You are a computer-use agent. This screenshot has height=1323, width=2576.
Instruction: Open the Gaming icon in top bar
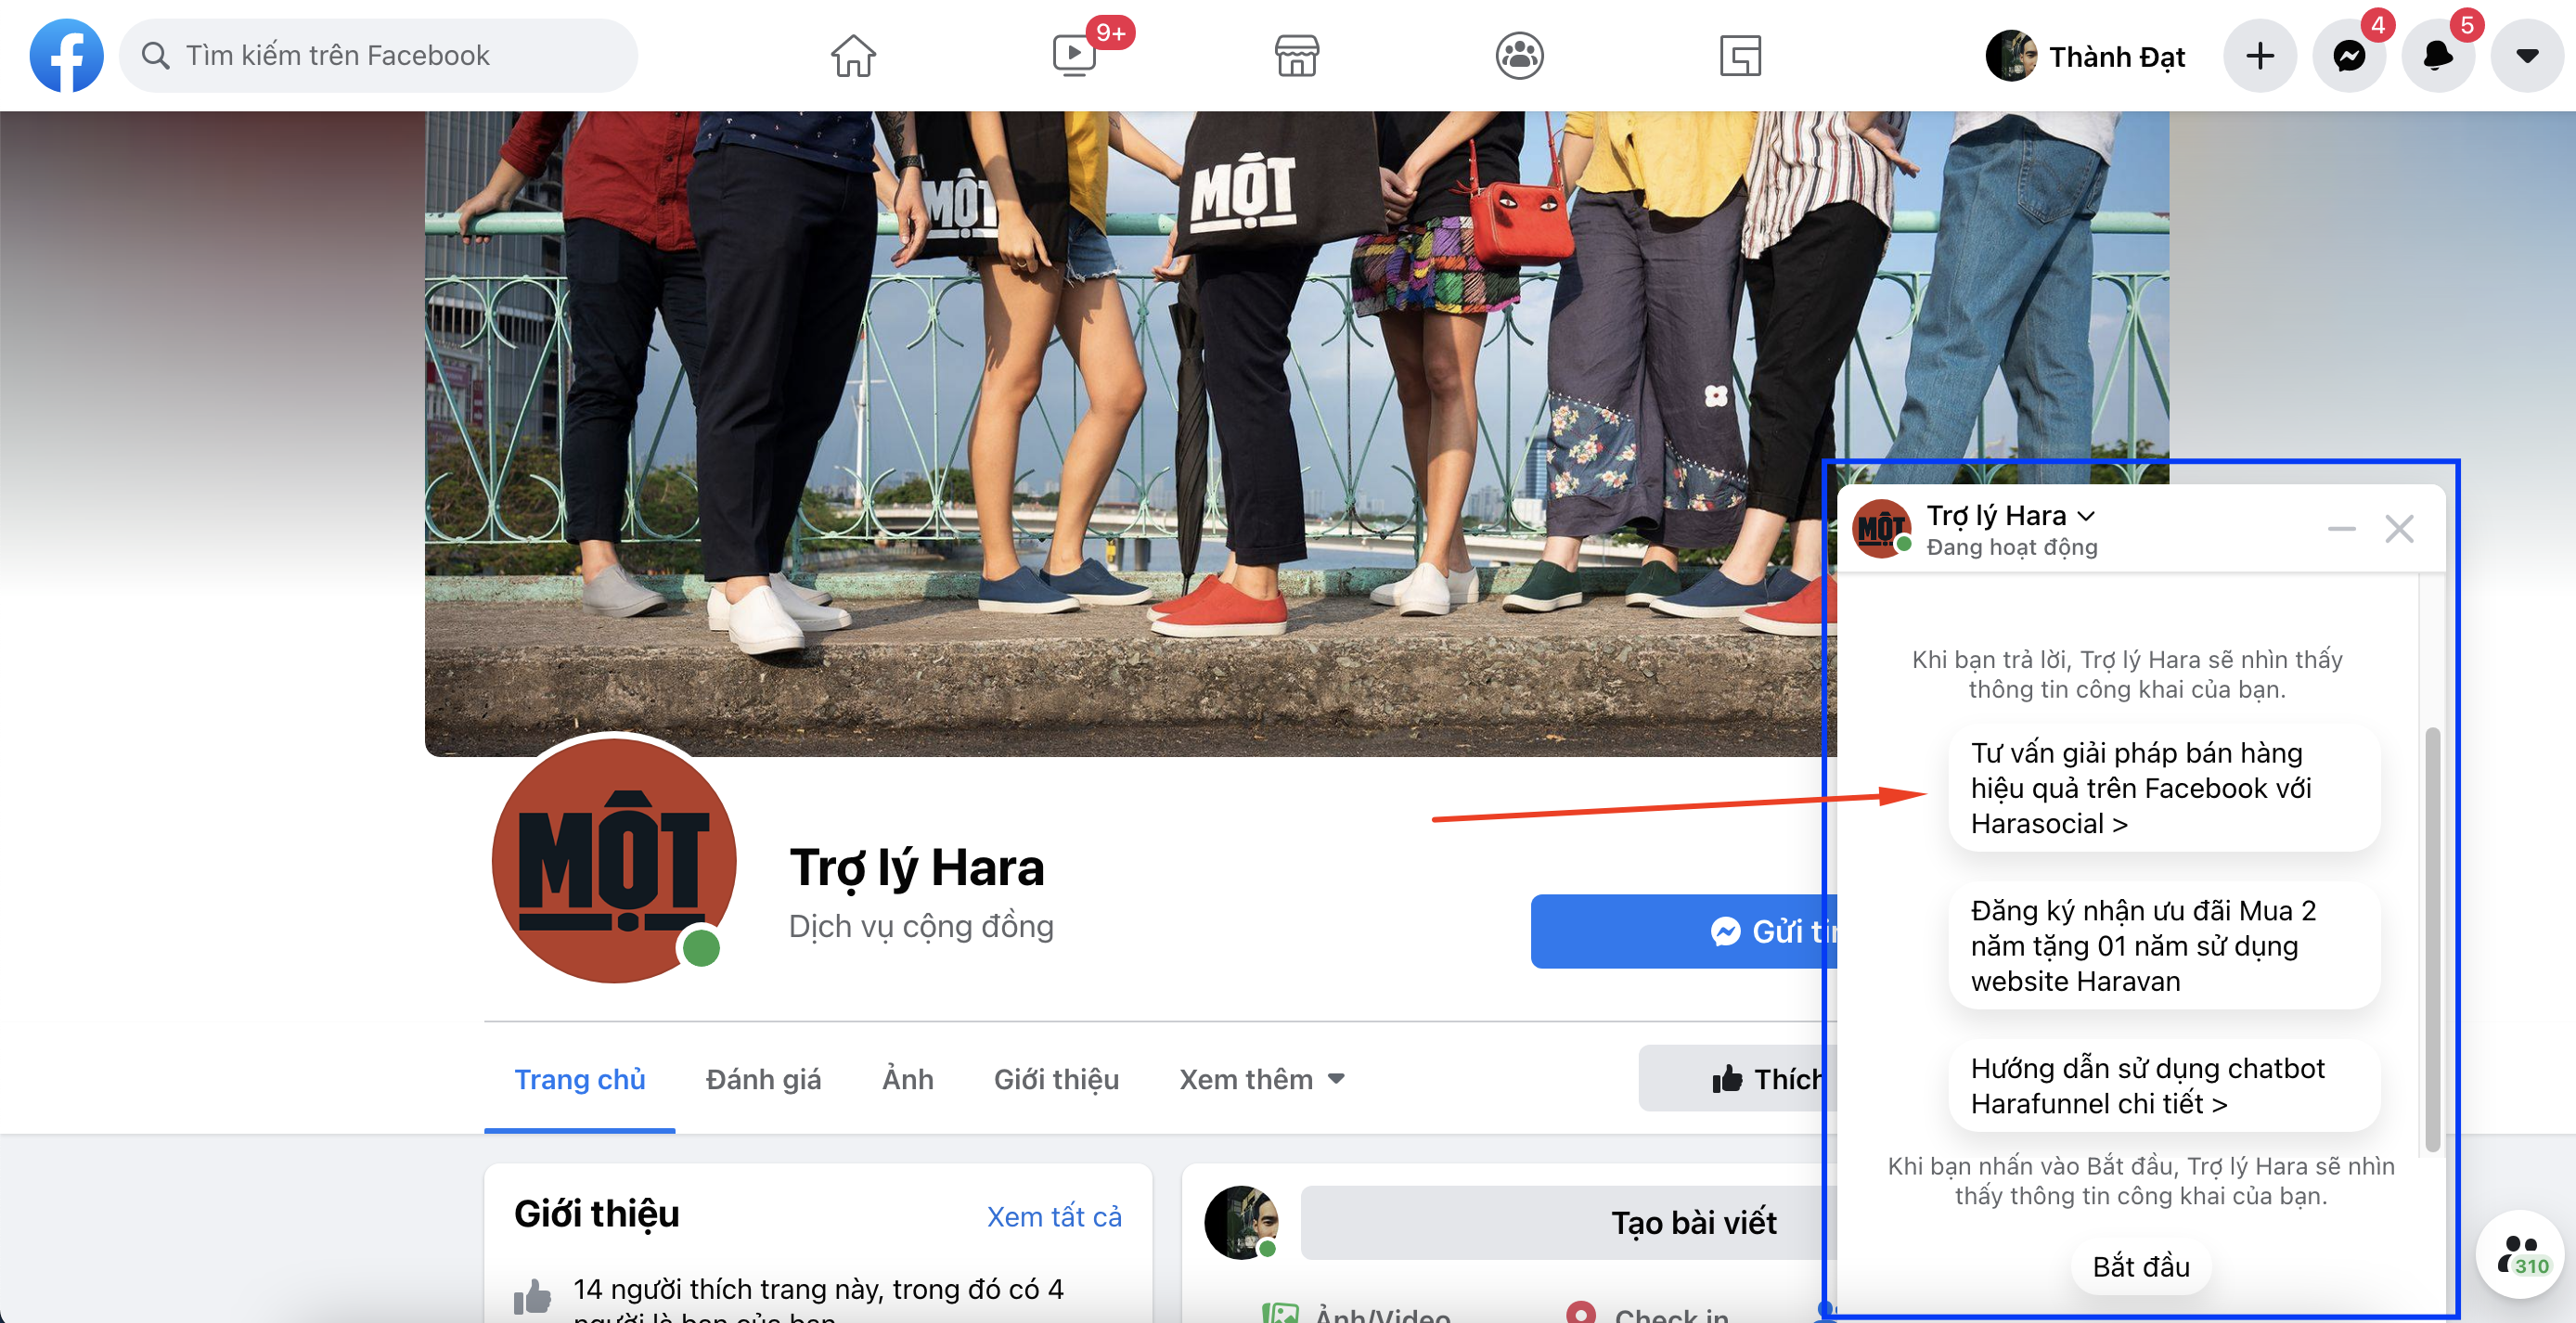point(1740,55)
